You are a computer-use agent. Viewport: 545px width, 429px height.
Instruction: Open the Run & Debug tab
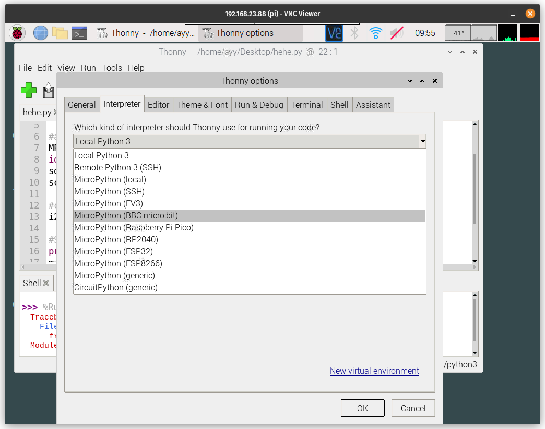pyautogui.click(x=259, y=105)
